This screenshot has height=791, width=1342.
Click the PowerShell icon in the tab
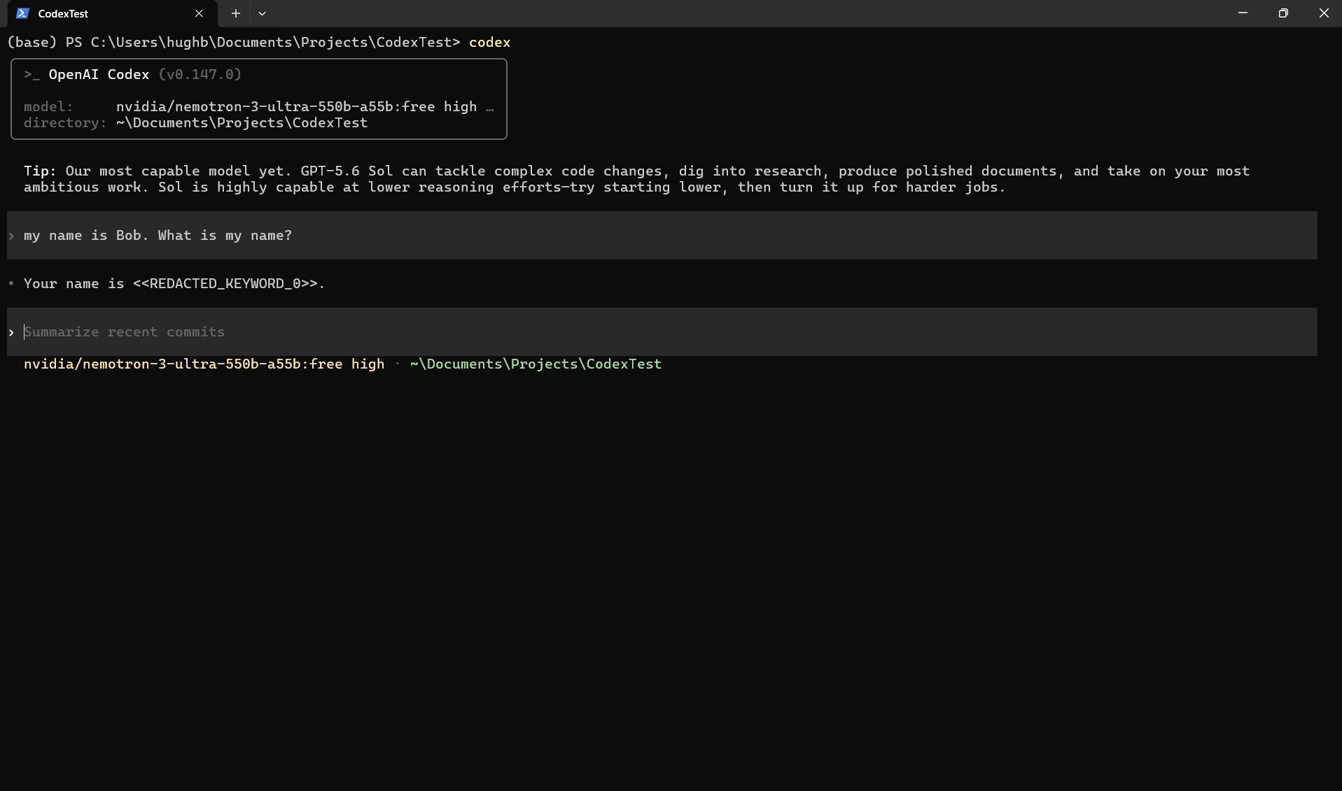click(x=22, y=13)
